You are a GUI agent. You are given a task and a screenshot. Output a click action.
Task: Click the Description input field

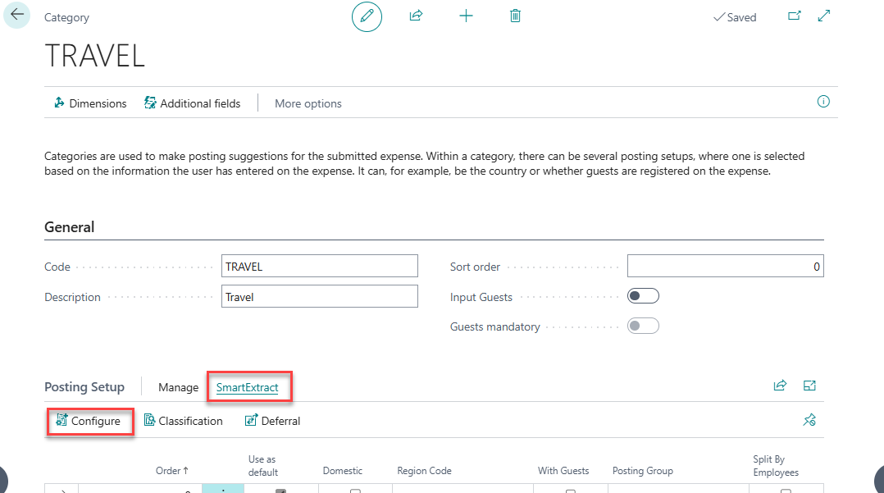pos(319,297)
